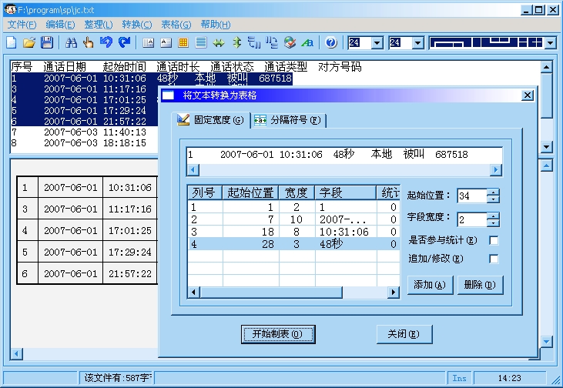563x388 pixels.
Task: Open the first font size 24 dropdown
Action: [x=377, y=43]
